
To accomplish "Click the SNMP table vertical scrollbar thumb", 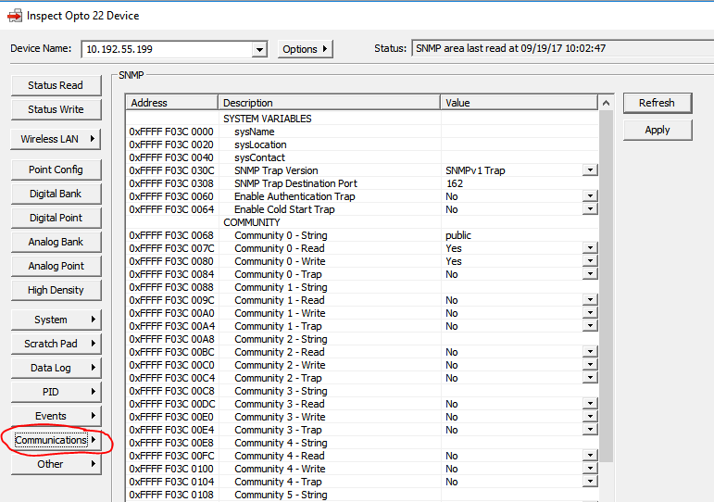I will [x=606, y=286].
